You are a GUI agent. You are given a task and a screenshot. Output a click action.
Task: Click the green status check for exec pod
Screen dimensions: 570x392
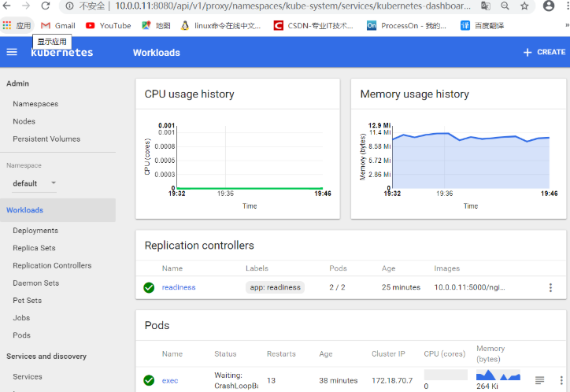pyautogui.click(x=149, y=380)
